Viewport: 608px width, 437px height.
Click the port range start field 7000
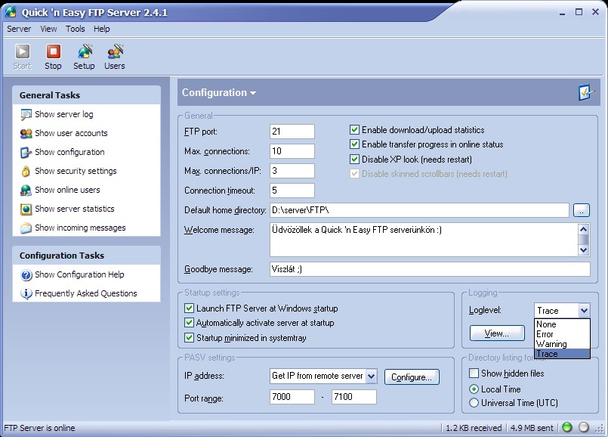[292, 397]
